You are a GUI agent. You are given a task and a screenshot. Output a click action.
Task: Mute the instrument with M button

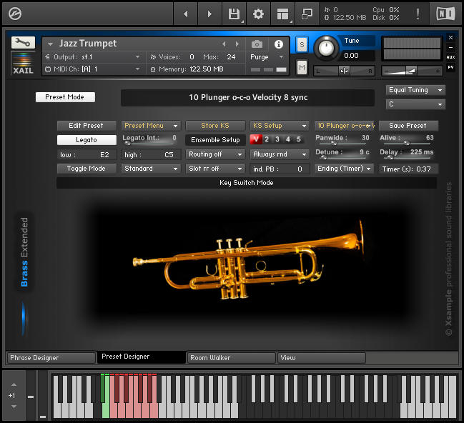pos(302,68)
